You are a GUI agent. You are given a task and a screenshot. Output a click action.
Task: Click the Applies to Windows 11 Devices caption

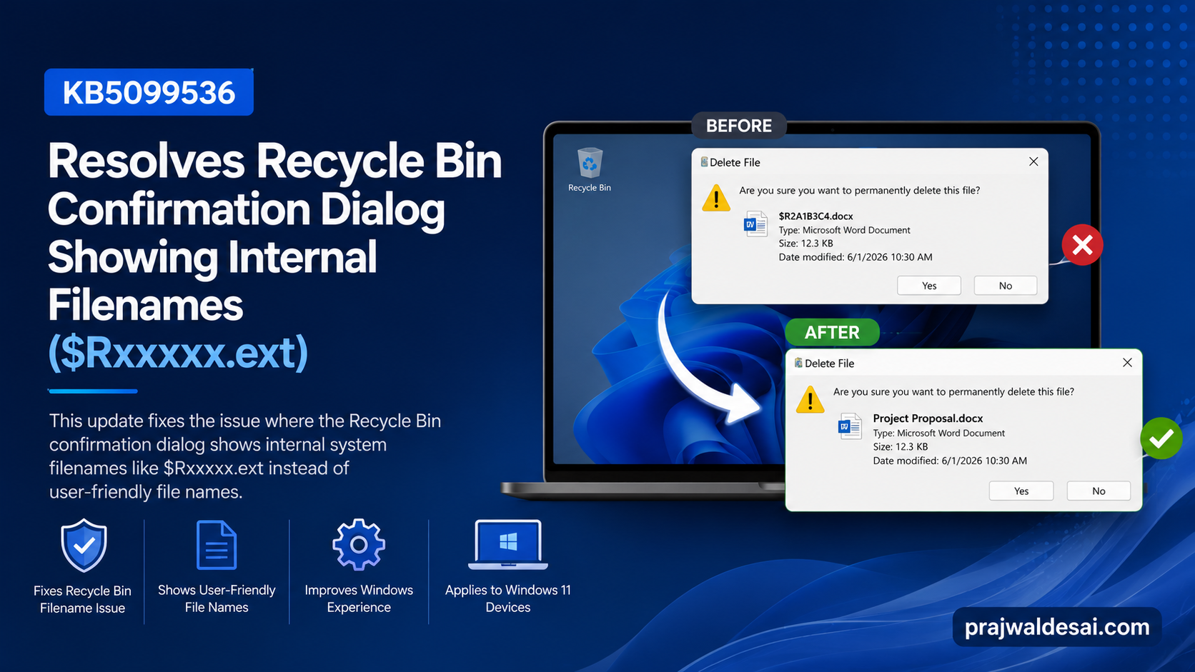tap(508, 598)
